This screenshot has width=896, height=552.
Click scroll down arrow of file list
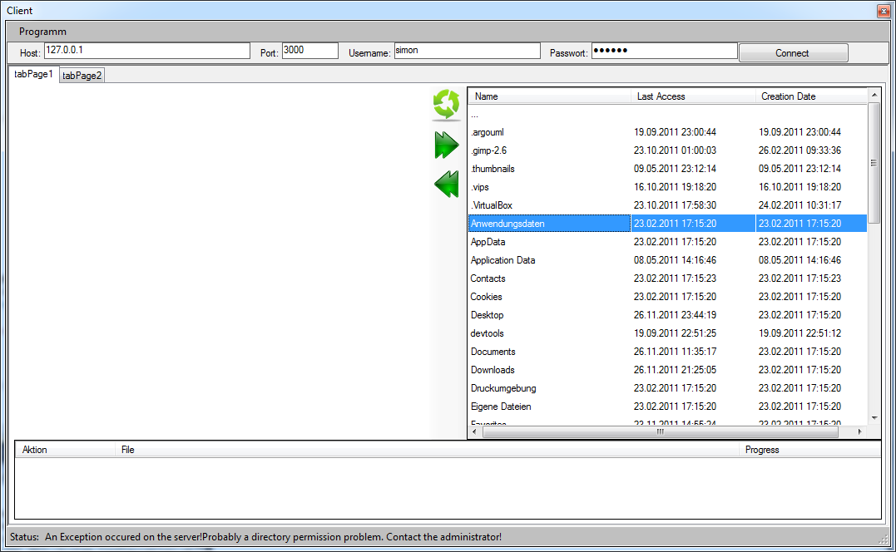pos(874,418)
